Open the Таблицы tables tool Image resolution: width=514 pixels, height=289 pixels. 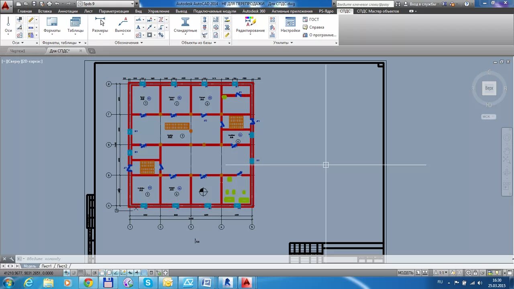(x=75, y=25)
